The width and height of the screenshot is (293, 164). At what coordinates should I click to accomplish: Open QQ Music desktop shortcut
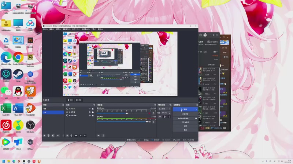[18, 126]
